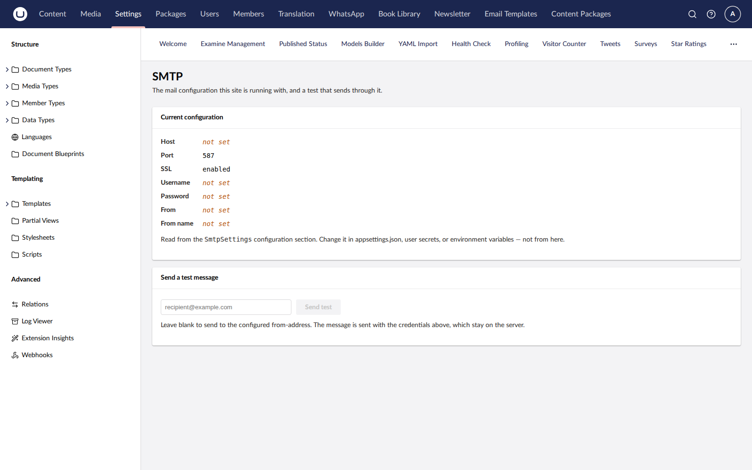Open the Star Ratings tab
Screen dimensions: 752x470
pos(689,44)
